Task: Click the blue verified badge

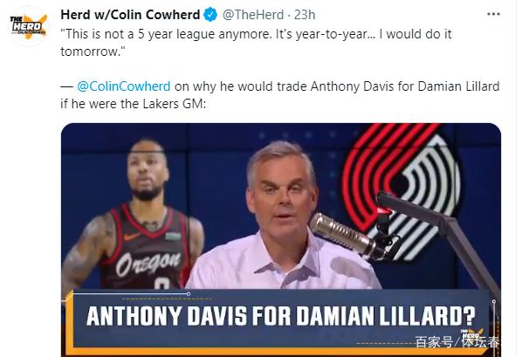Action: click(210, 15)
